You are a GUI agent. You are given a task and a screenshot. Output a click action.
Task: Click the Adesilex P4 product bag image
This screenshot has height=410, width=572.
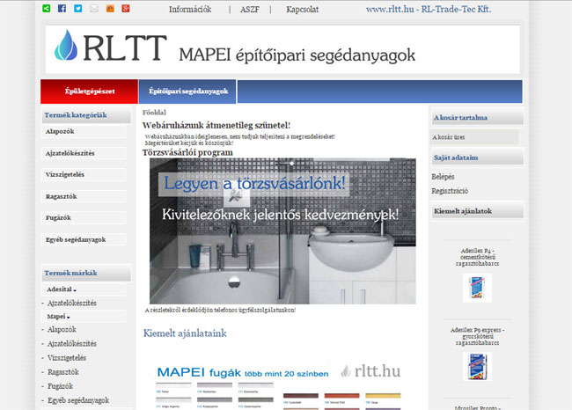477,288
